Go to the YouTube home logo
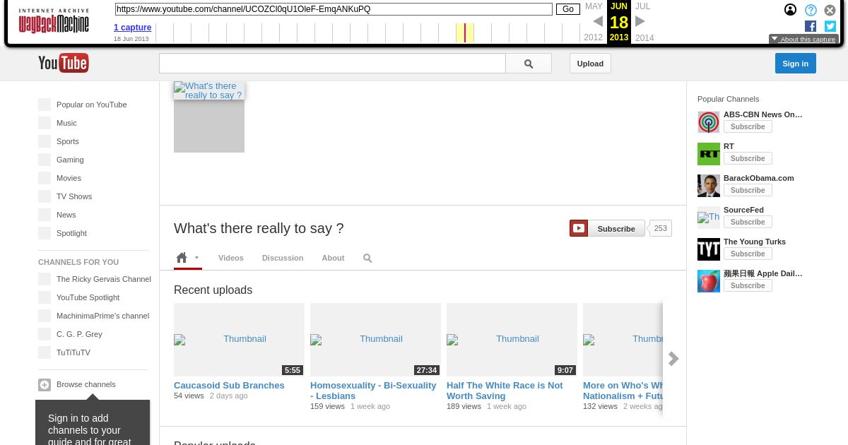Viewport: 848px width, 445px height. pyautogui.click(x=64, y=63)
